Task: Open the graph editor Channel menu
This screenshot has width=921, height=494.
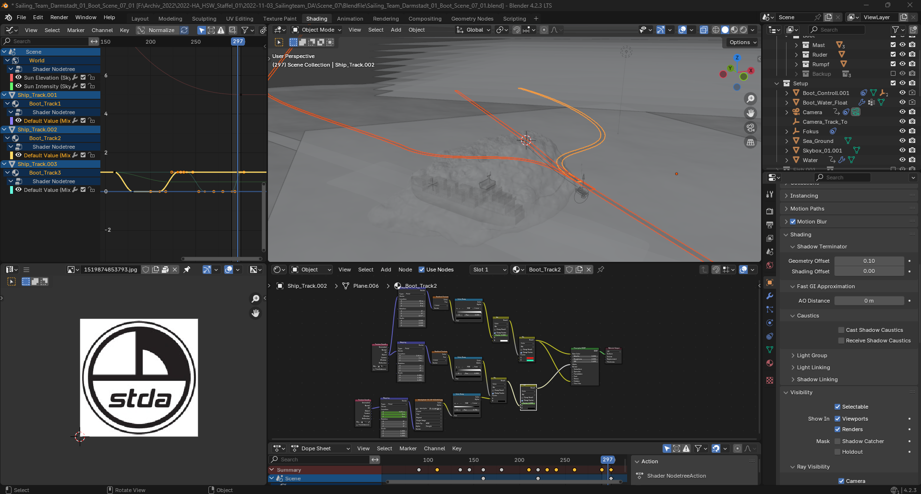Action: (x=102, y=30)
